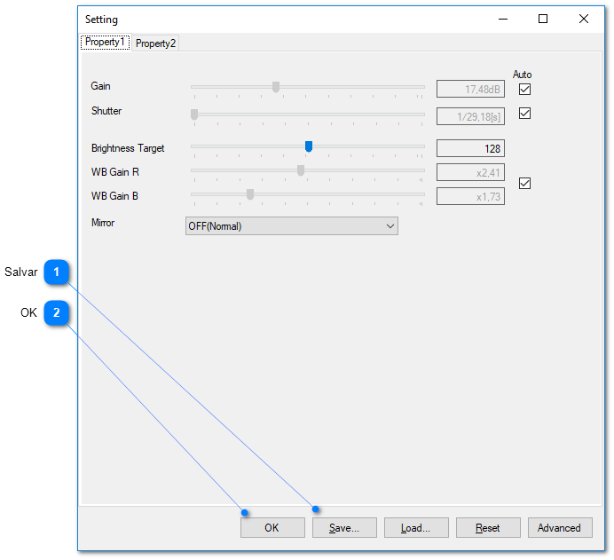Click the WB Gain R value x2,41

coord(470,172)
